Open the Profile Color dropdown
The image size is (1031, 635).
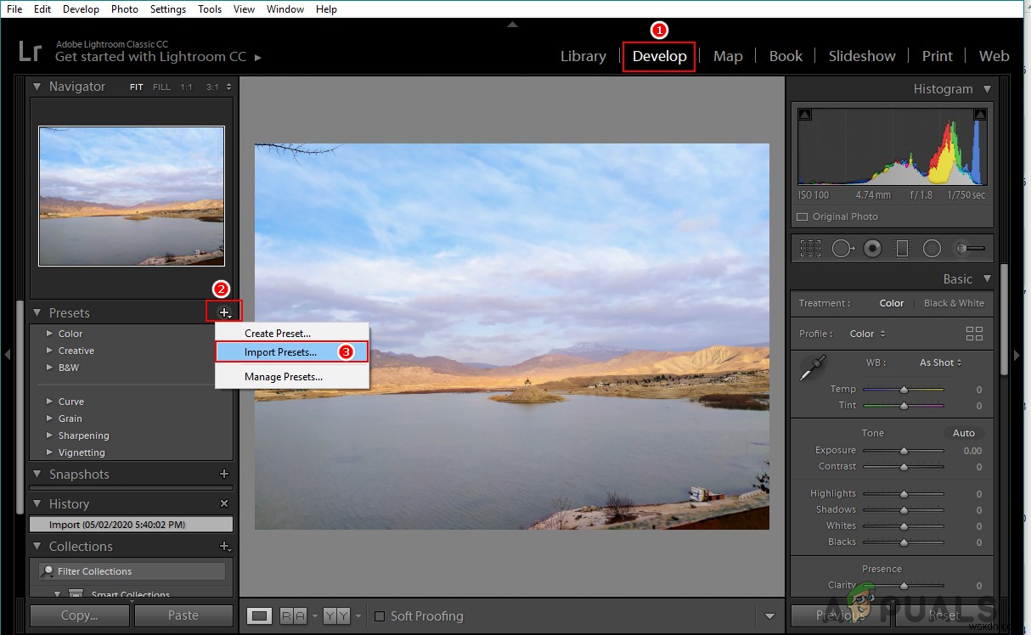coord(868,334)
